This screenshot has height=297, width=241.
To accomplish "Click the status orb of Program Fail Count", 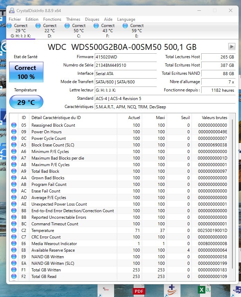I will [x=14, y=184].
